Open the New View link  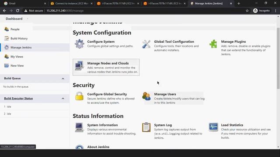[x=17, y=66]
